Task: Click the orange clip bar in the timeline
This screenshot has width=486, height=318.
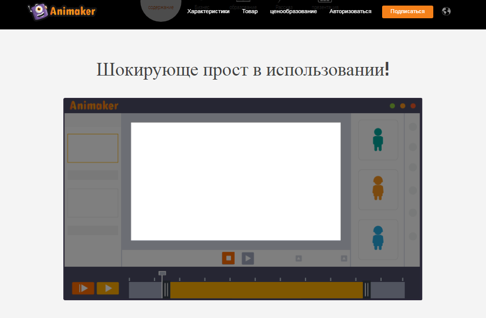Action: click(x=266, y=290)
